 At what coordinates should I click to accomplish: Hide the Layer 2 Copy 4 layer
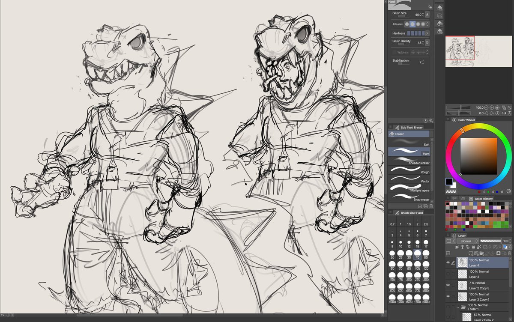tap(448, 297)
